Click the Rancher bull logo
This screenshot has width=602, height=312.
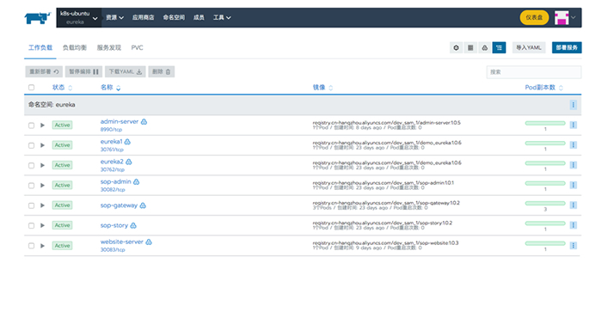pos(38,18)
